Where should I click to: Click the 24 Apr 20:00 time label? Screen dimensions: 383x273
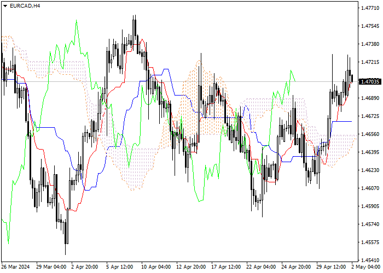297,267
